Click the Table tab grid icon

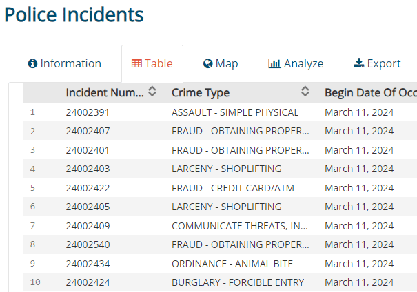[x=136, y=64]
